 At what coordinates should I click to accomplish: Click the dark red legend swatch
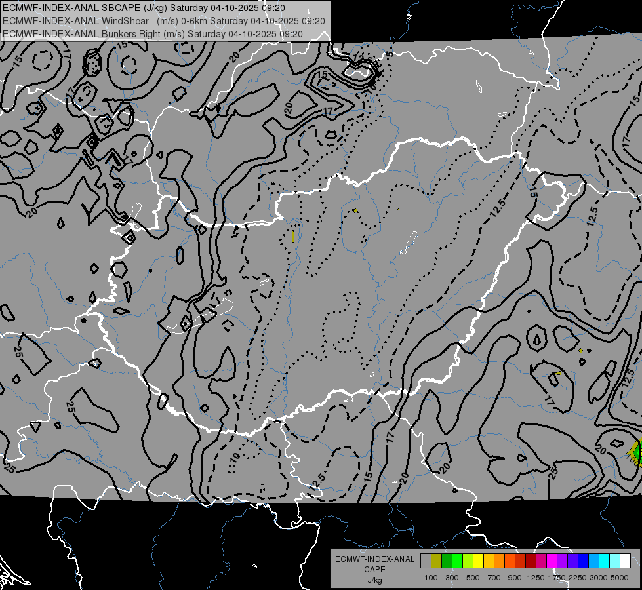pos(531,561)
